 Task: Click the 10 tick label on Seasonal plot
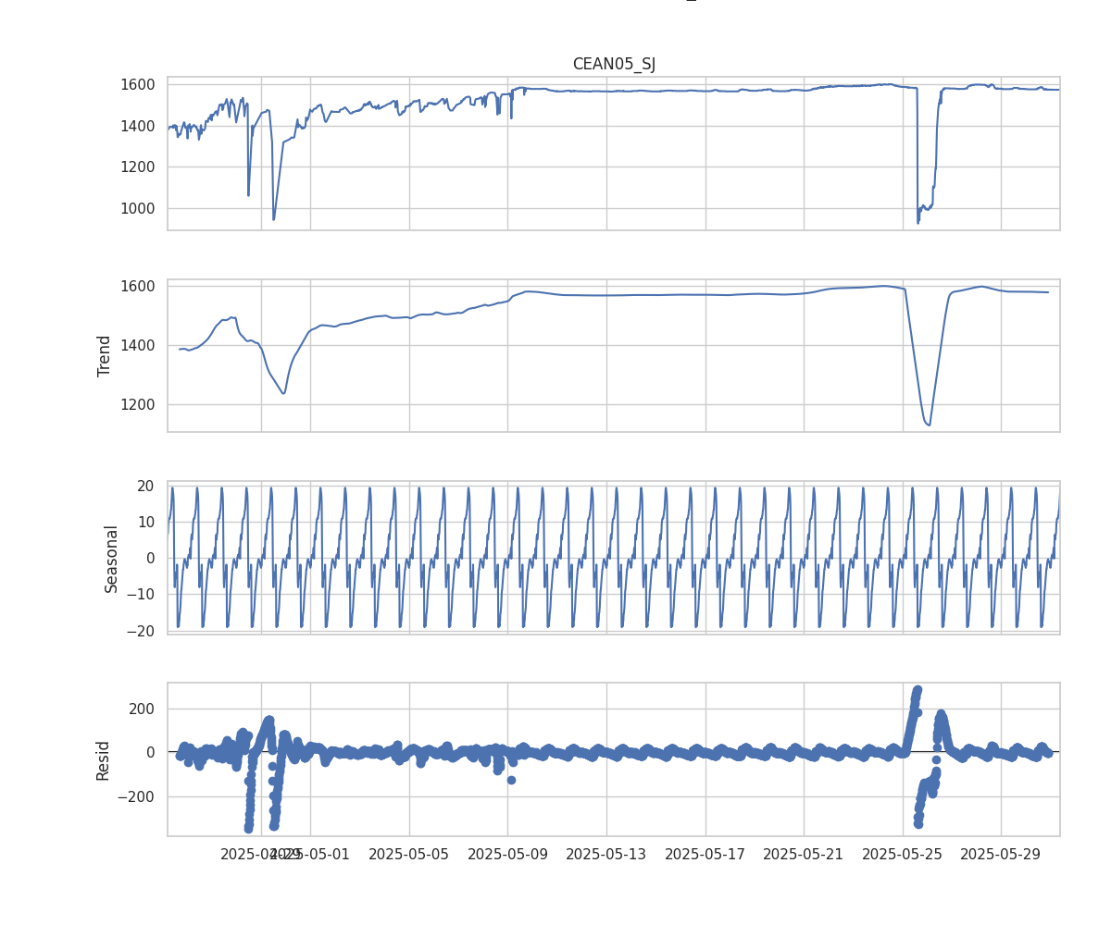coord(148,523)
